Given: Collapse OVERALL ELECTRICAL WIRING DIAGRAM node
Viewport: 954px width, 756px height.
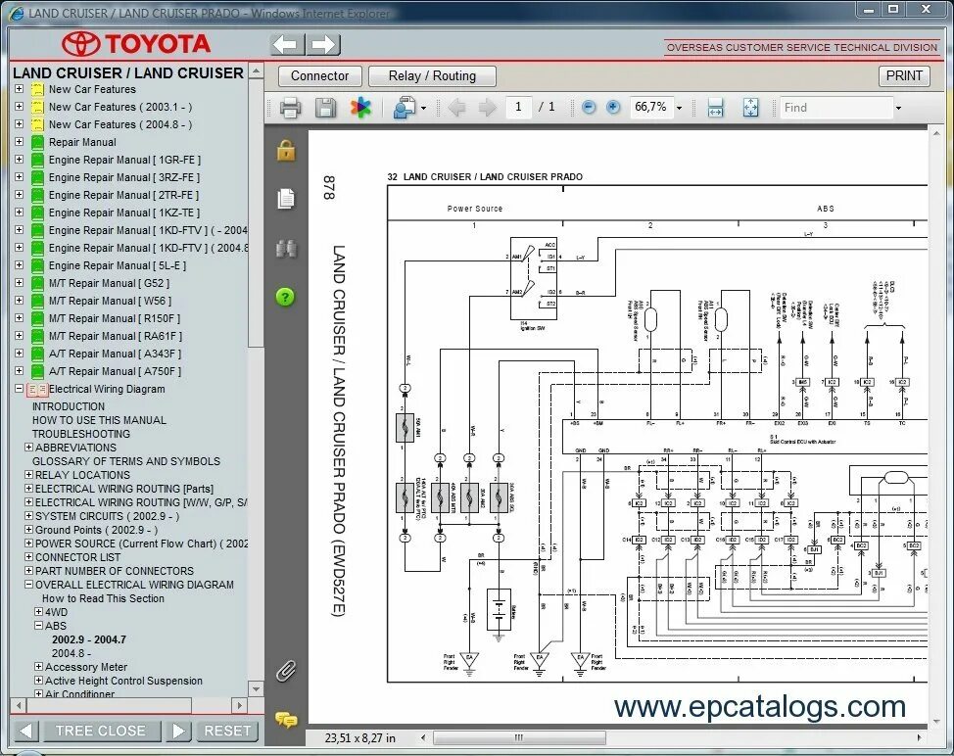Looking at the screenshot, I should coord(28,585).
